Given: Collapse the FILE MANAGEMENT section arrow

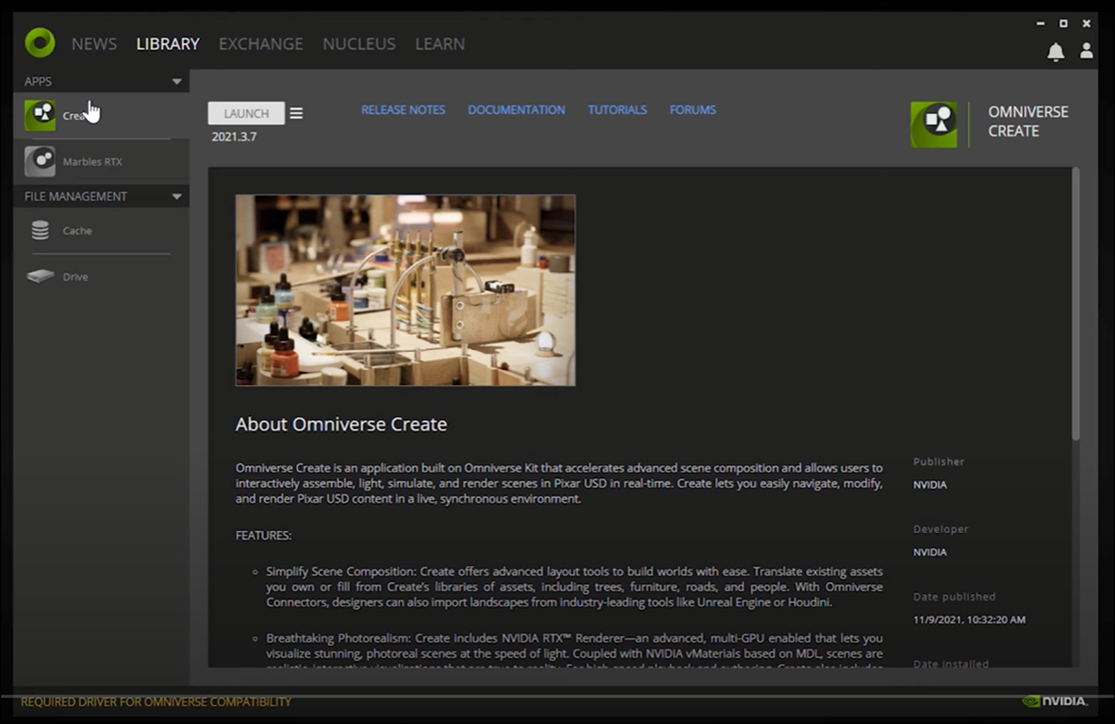Looking at the screenshot, I should click(x=176, y=197).
